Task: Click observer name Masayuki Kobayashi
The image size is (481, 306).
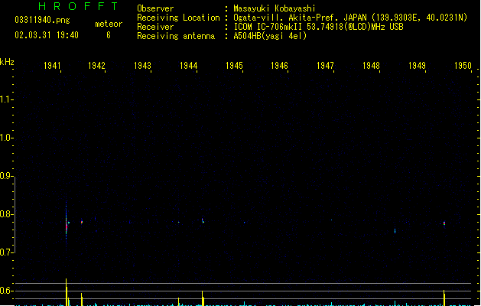Action: 275,8
